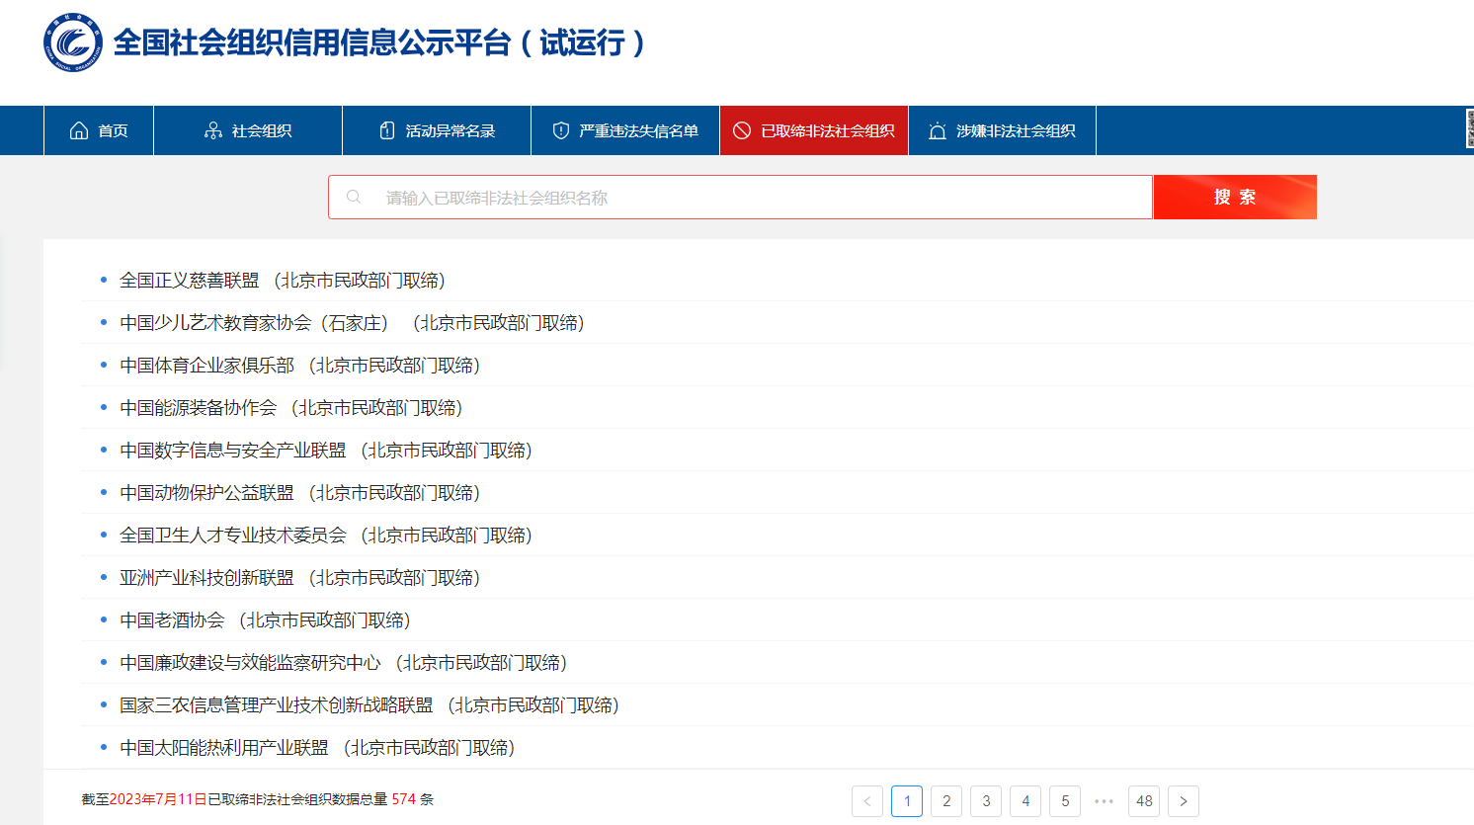Click the clipboard icon beside 活动异常名录
Screen dimensions: 1474x825
(387, 130)
